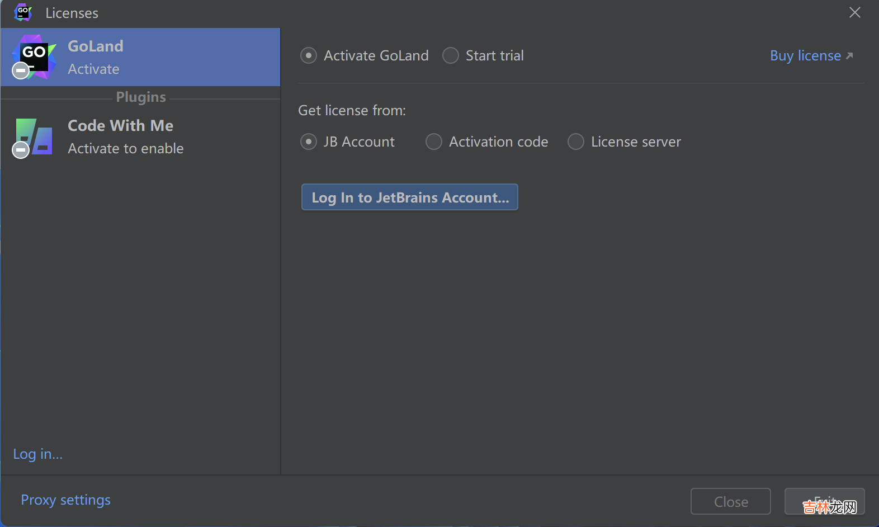Click the GoLand logo in title bar
Screen dimensions: 879x527
point(23,13)
